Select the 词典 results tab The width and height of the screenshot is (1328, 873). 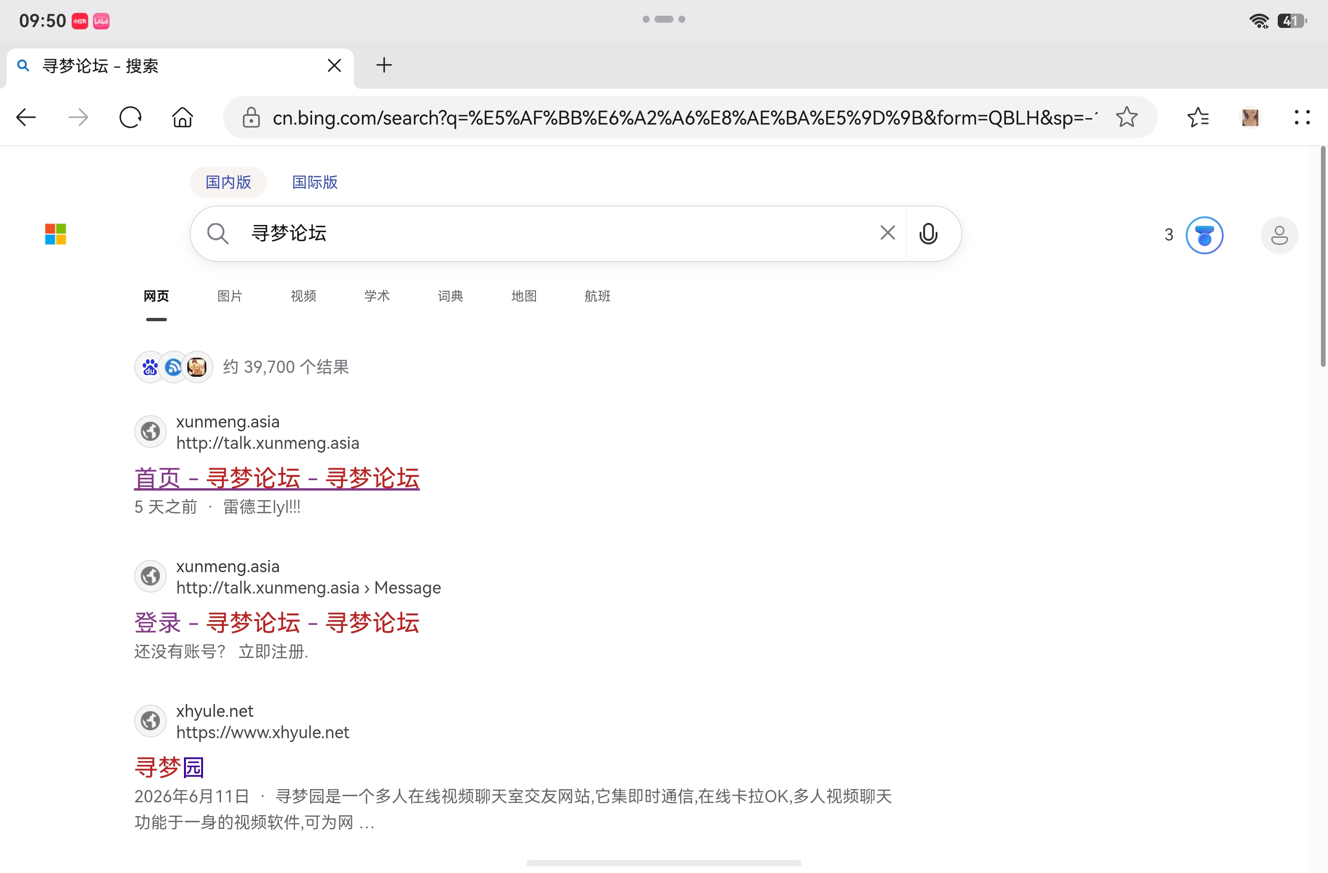click(x=450, y=296)
